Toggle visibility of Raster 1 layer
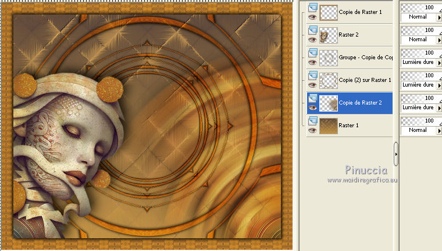The image size is (442, 251). (312, 130)
